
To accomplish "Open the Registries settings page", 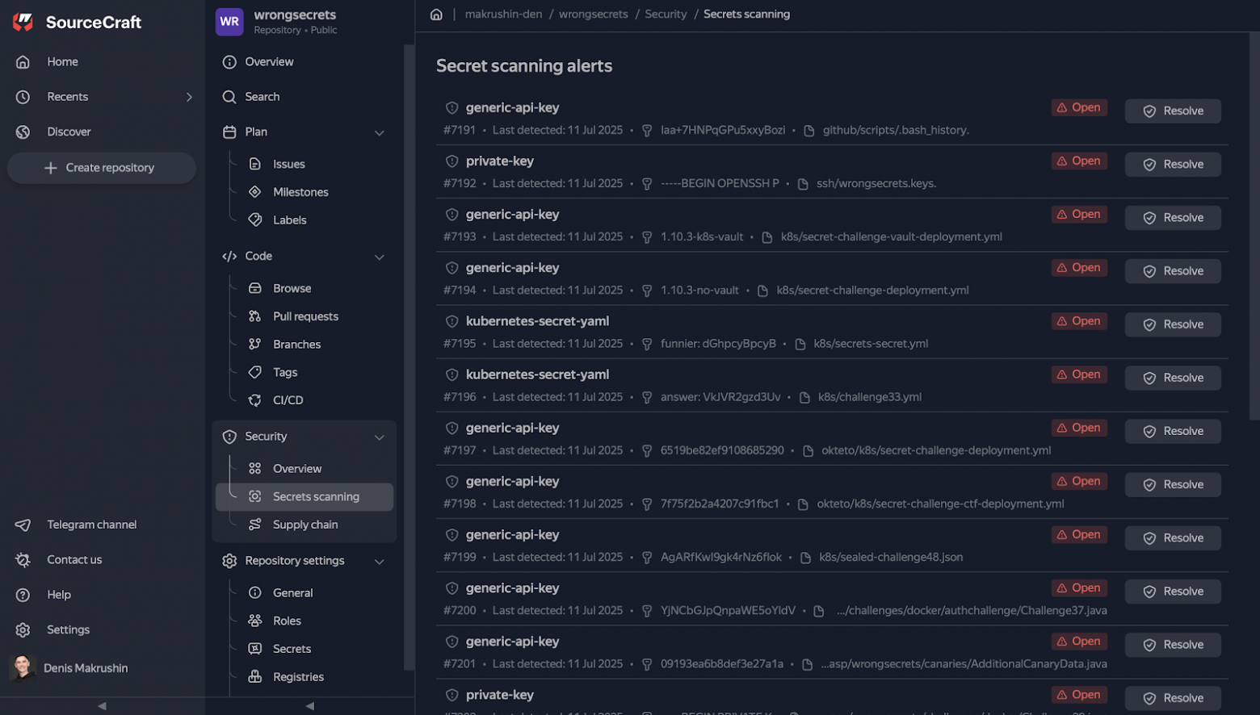I will [x=297, y=677].
